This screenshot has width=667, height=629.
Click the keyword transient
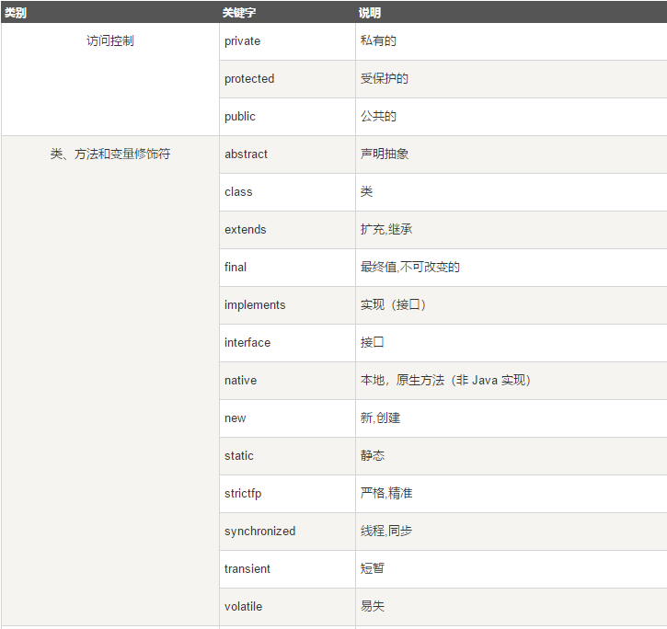(247, 569)
